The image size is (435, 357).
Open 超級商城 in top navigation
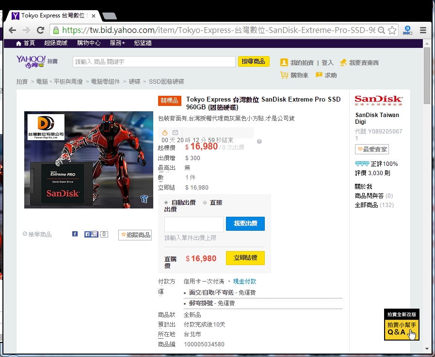(56, 43)
